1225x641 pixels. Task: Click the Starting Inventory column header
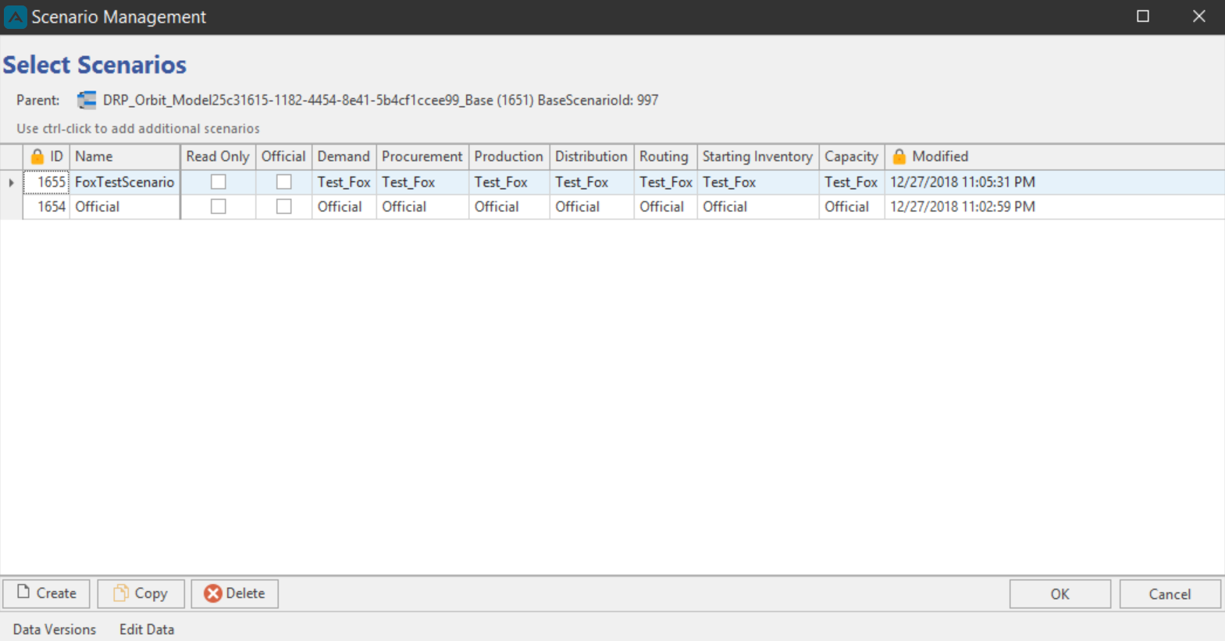(x=757, y=156)
